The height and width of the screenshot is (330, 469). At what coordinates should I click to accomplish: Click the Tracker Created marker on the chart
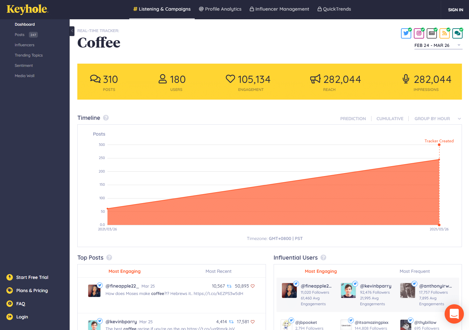(x=439, y=145)
